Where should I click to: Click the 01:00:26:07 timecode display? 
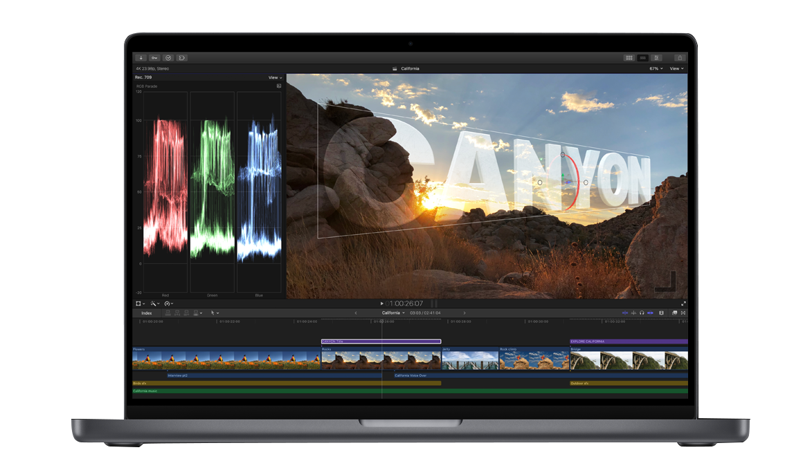pyautogui.click(x=405, y=303)
